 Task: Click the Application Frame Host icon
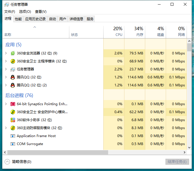(x=13, y=136)
